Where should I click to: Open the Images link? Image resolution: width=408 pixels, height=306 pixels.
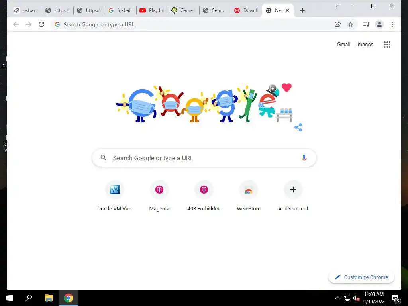tap(365, 45)
